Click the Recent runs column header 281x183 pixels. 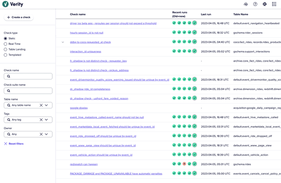pyautogui.click(x=179, y=14)
